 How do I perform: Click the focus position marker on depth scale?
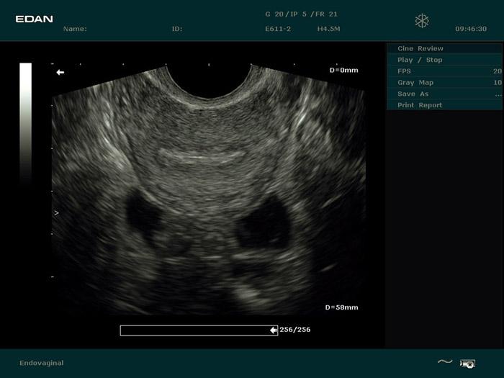57,213
